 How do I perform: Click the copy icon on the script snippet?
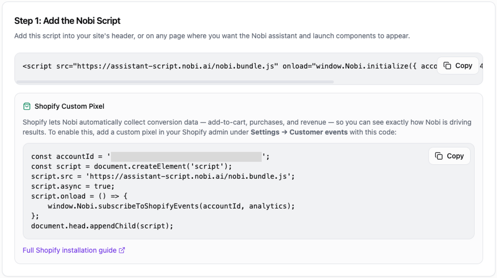pos(448,65)
